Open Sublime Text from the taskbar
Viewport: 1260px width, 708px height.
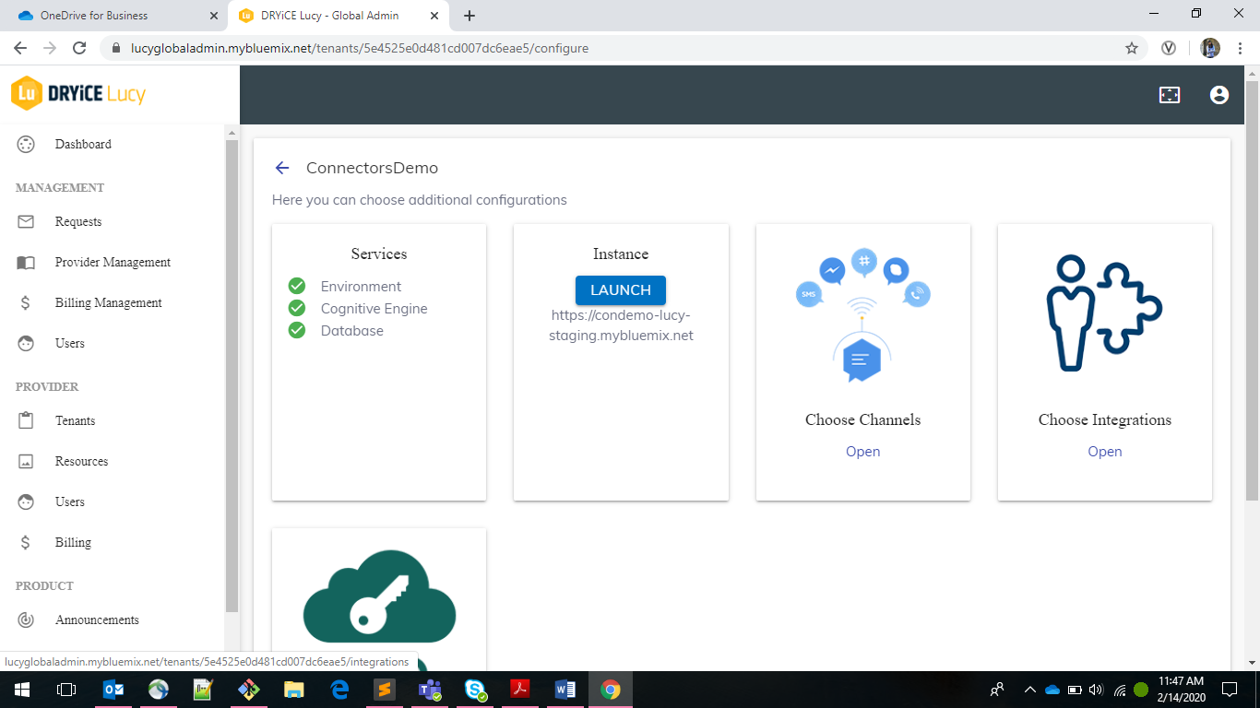[385, 690]
